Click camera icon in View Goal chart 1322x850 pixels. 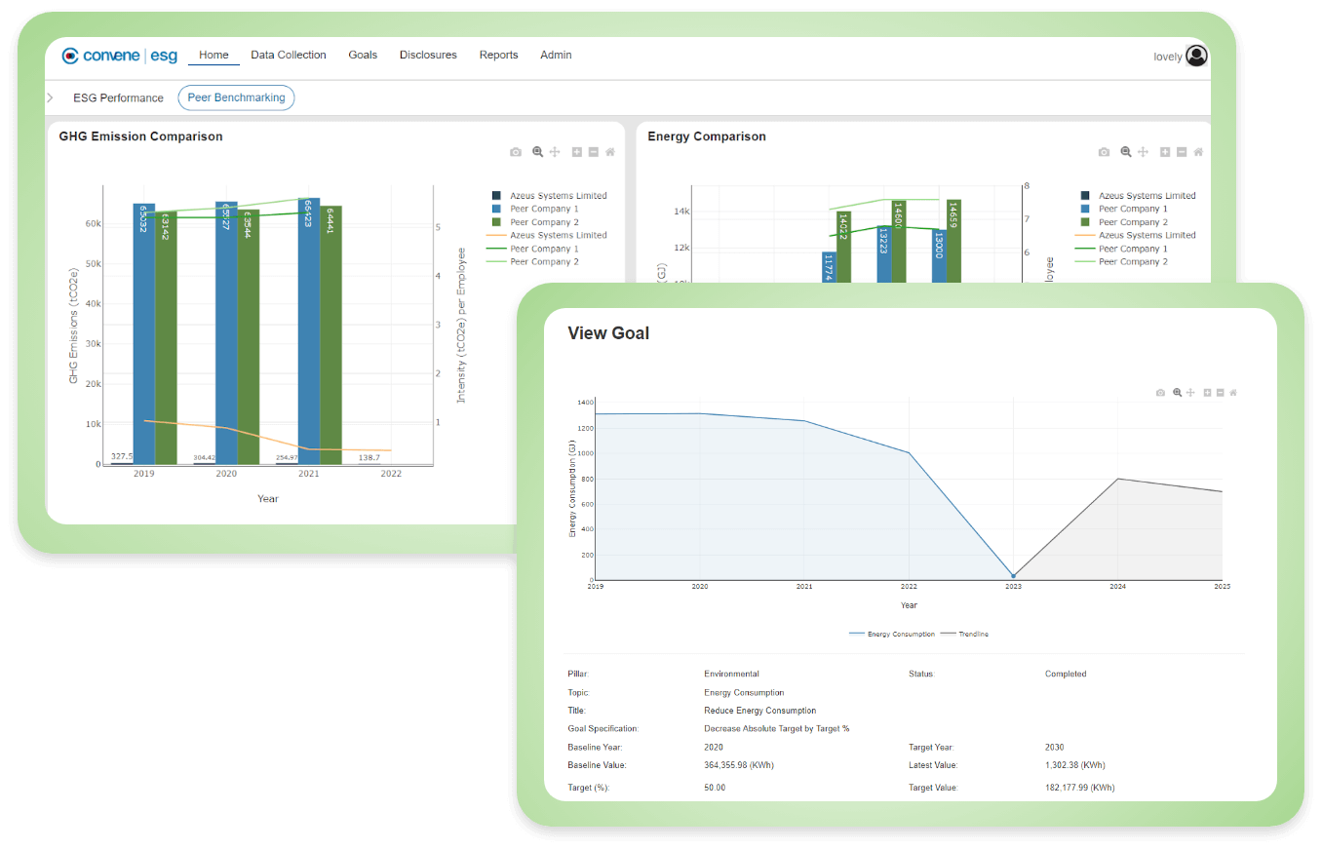[x=1160, y=393]
